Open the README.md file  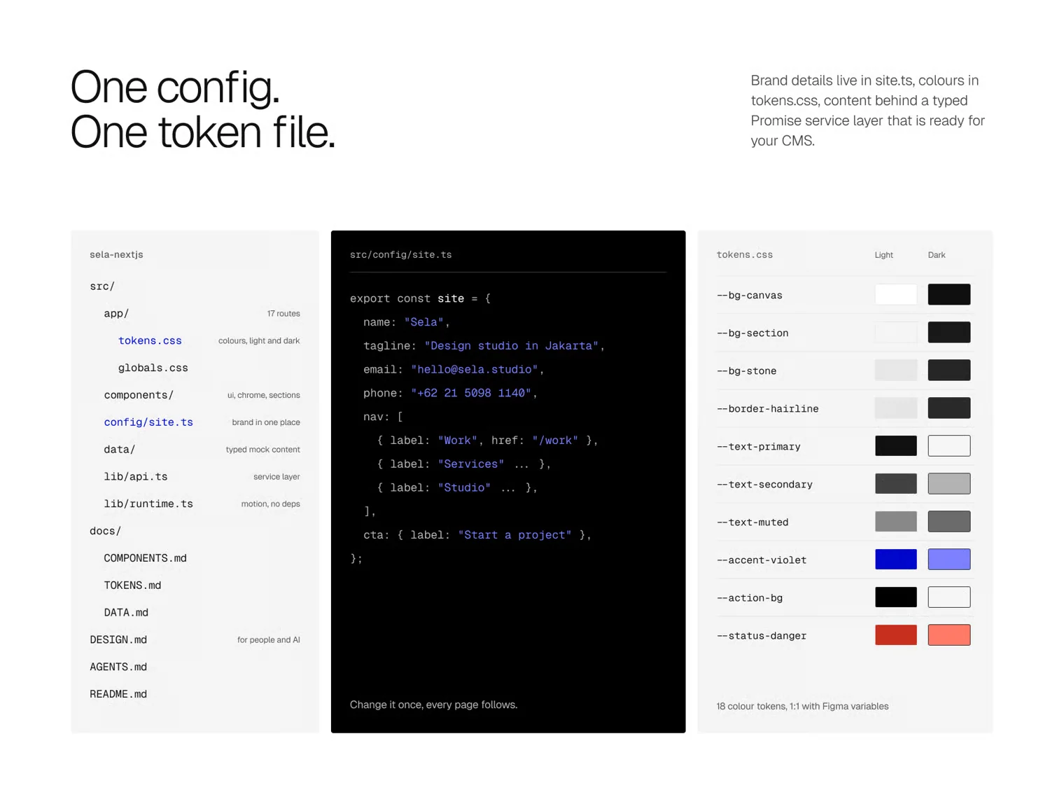point(118,695)
